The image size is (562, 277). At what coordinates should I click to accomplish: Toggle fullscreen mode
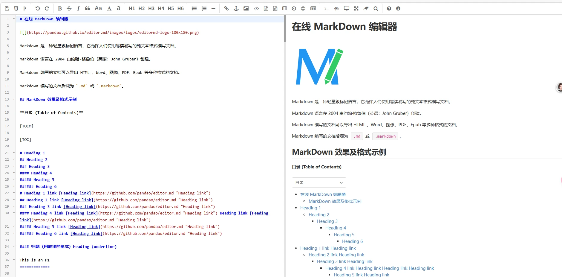pos(356,8)
